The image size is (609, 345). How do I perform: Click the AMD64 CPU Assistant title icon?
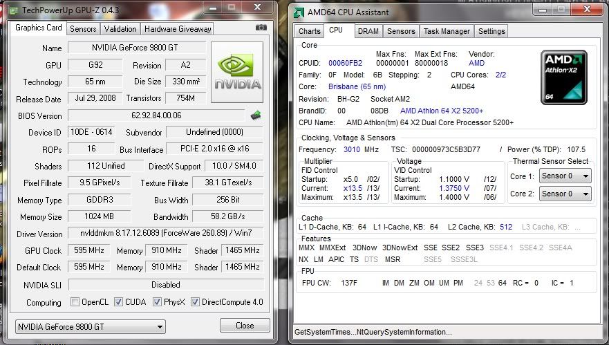click(x=299, y=12)
